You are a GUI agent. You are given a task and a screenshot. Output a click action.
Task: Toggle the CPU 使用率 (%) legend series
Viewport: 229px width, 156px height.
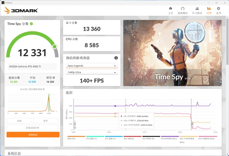pos(151,138)
